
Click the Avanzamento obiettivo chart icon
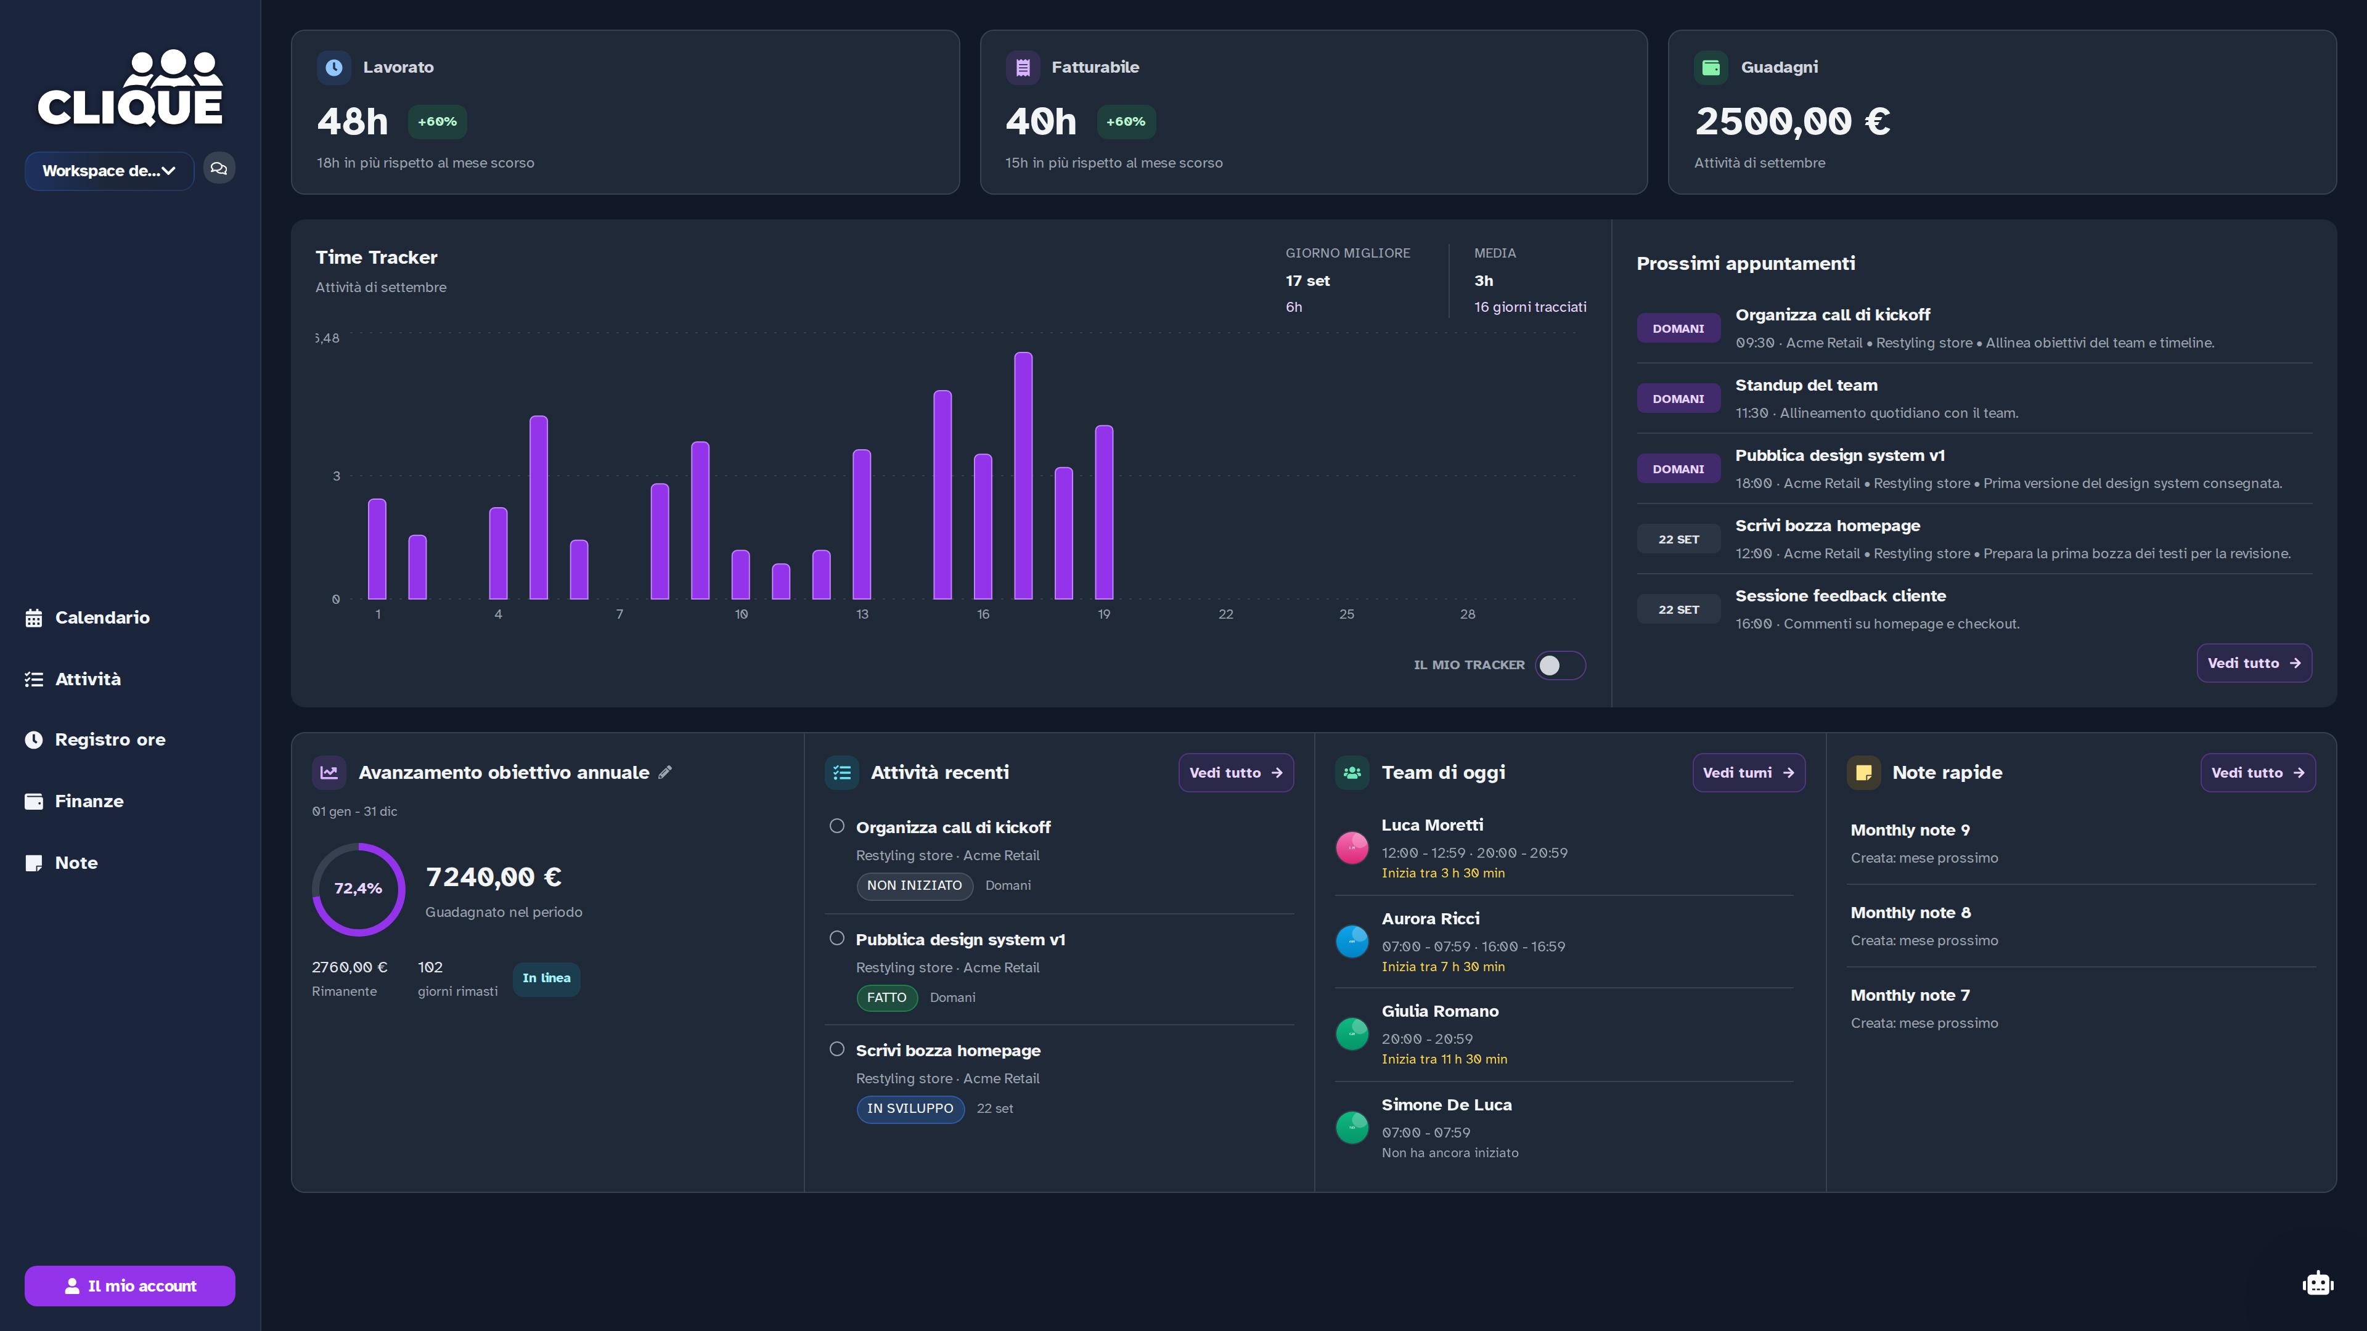(x=329, y=773)
